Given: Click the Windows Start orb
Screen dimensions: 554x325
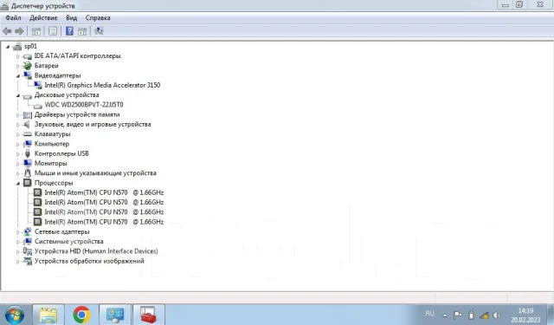Looking at the screenshot, I should [x=15, y=315].
